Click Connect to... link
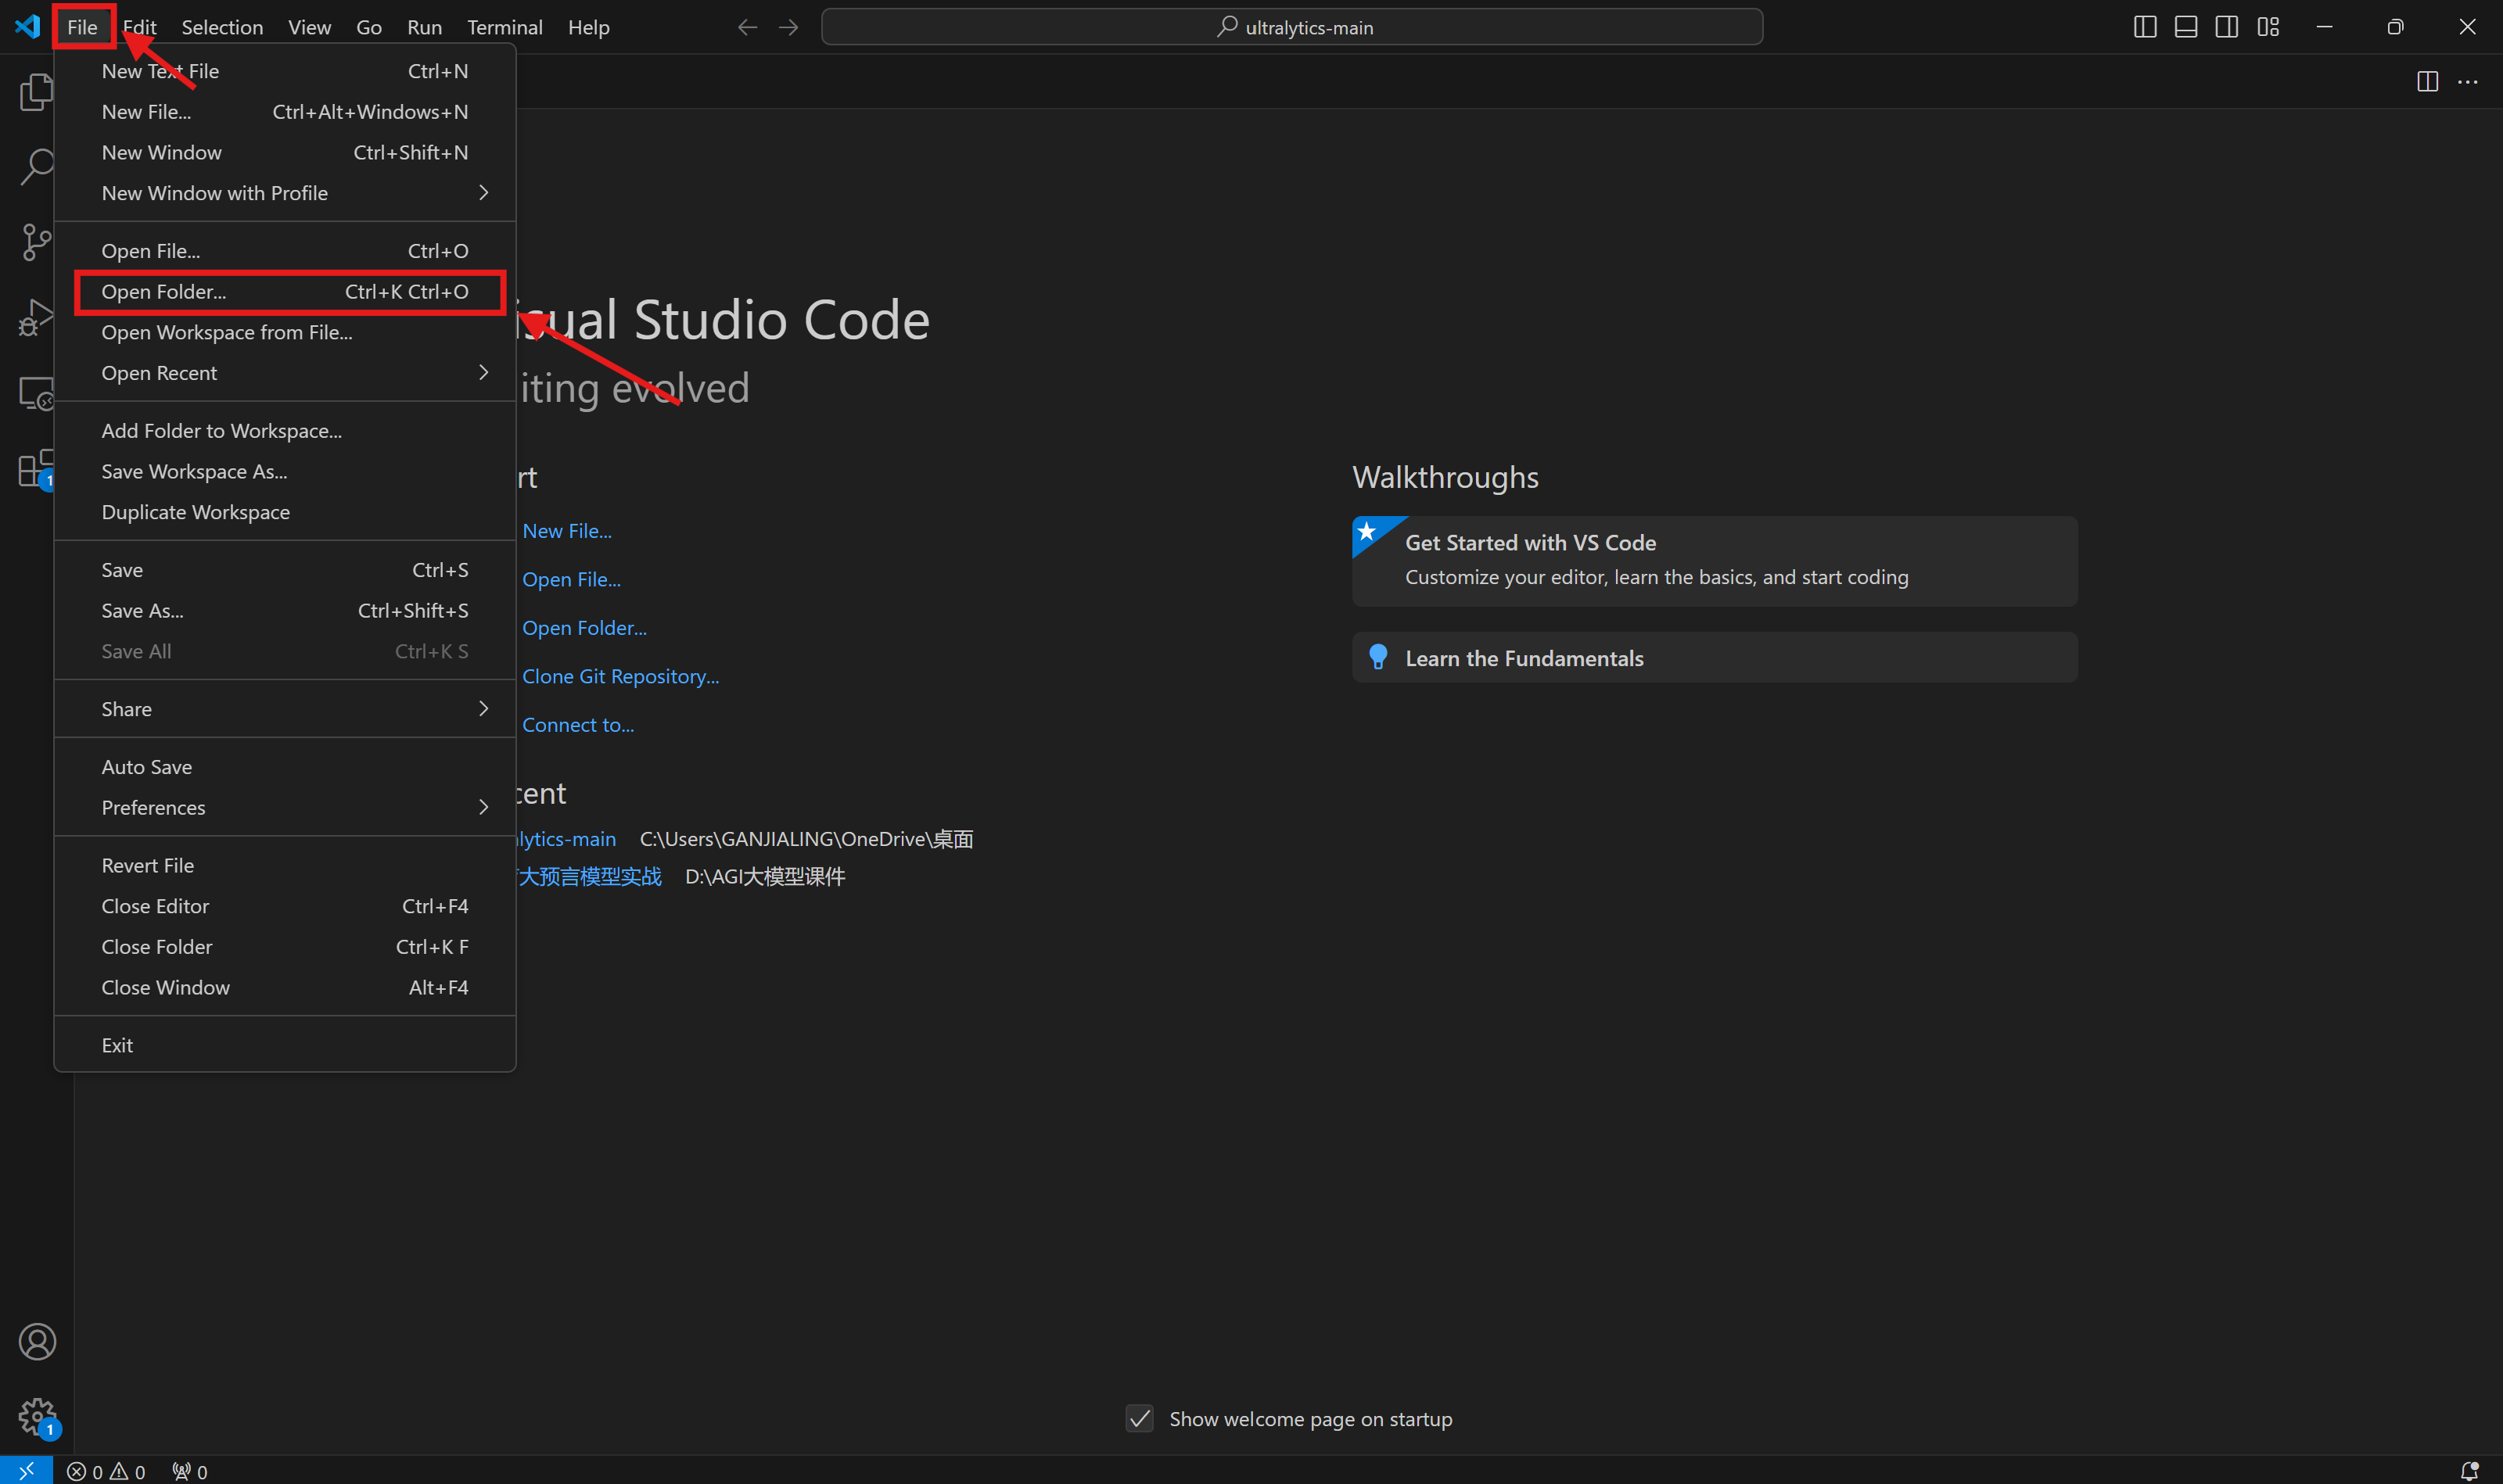Viewport: 2503px width, 1484px height. coord(578,725)
